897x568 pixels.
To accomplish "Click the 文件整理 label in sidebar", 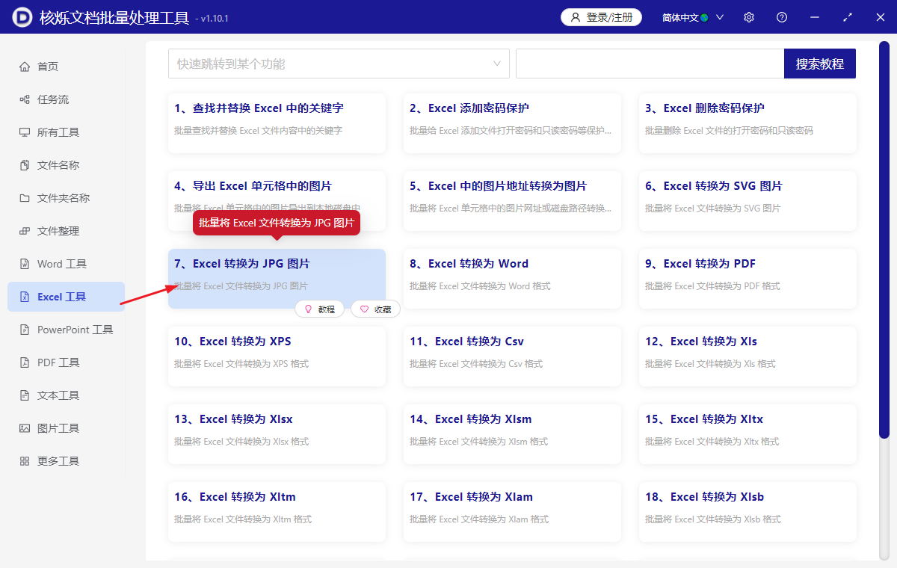I will click(58, 231).
